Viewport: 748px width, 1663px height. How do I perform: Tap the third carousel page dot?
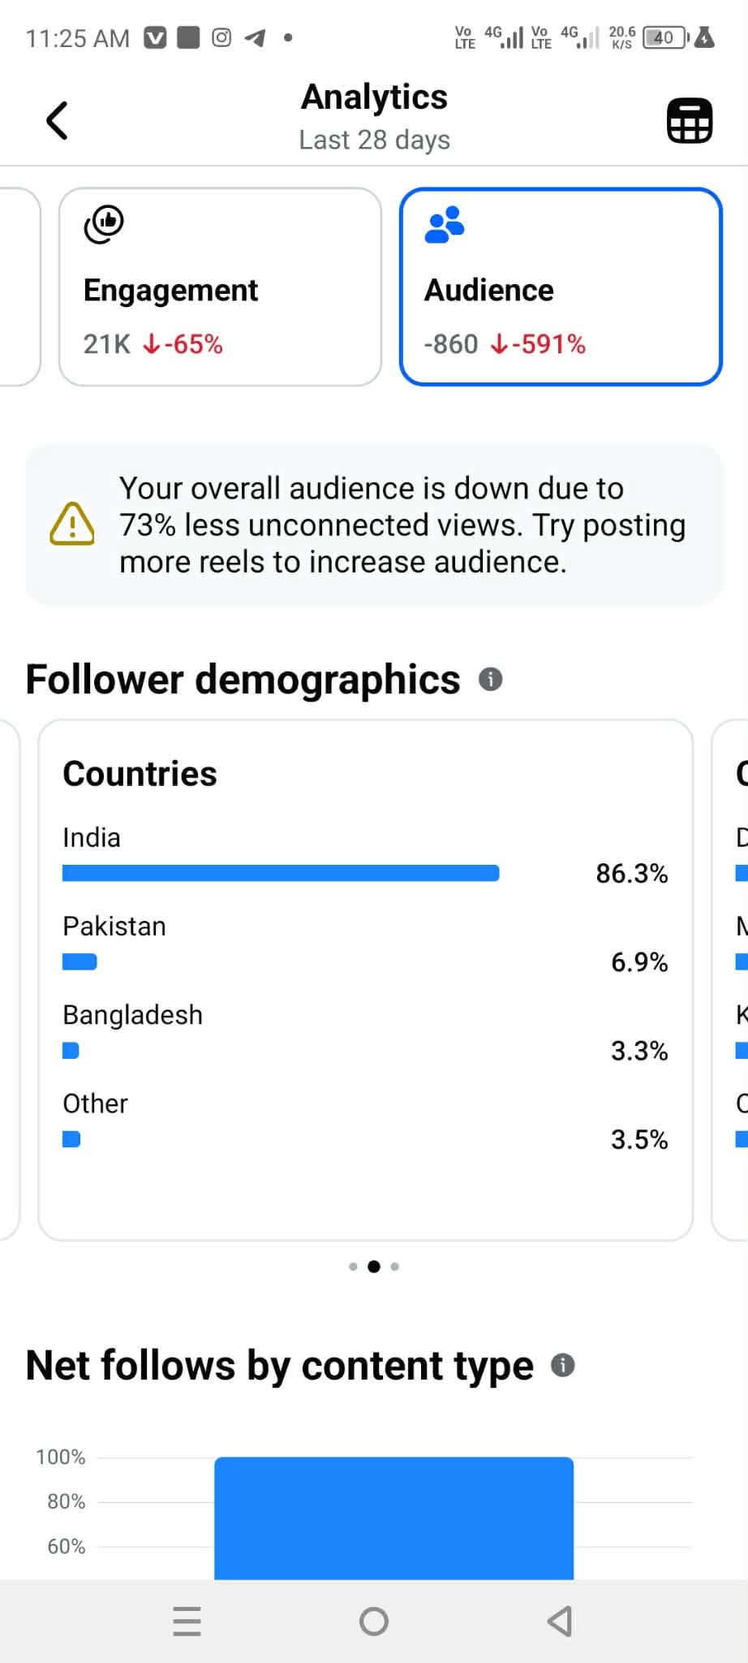pos(395,1267)
